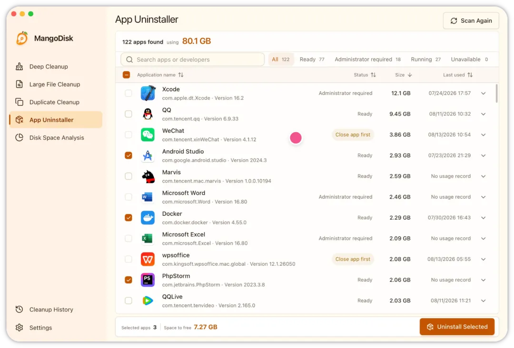The height and width of the screenshot is (348, 514).
Task: Click the QQ penguin icon
Action: tap(148, 114)
